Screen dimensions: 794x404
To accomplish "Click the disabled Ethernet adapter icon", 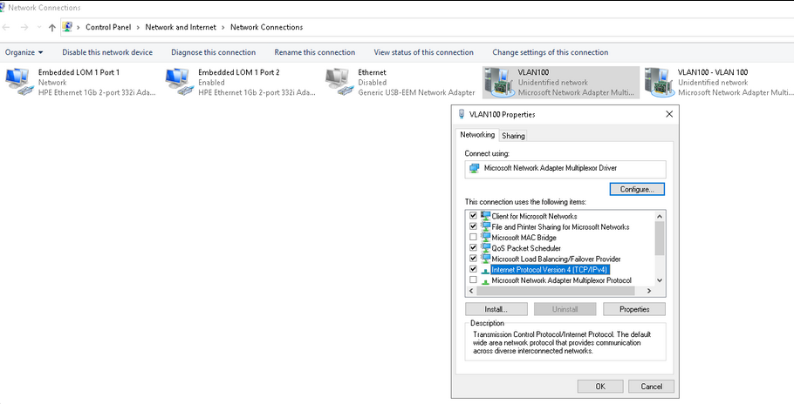I will click(x=339, y=82).
